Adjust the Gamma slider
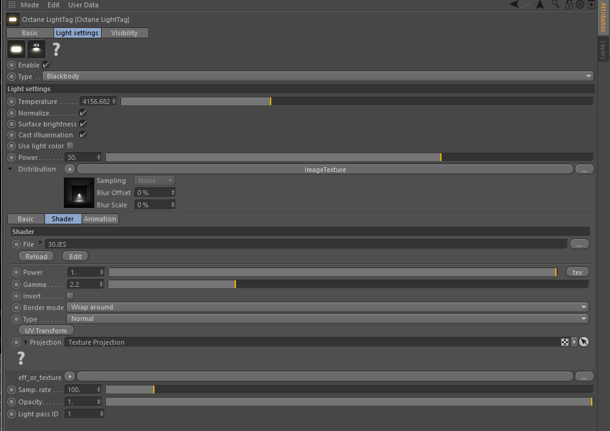610x431 pixels. coord(348,284)
